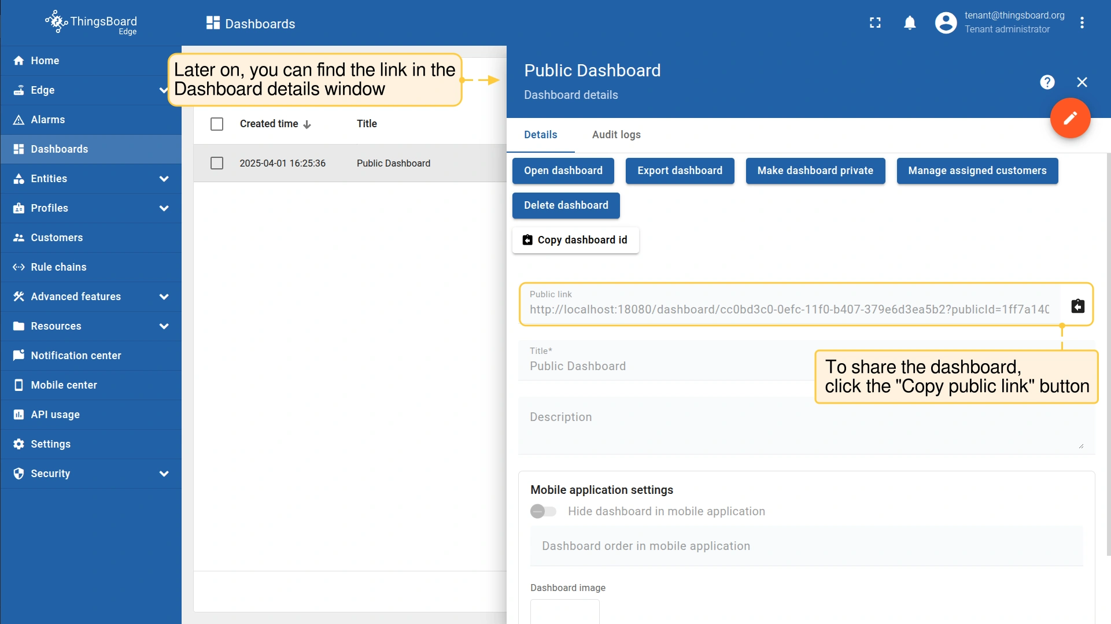The width and height of the screenshot is (1111, 624).
Task: Click the Export dashboard button
Action: pos(680,171)
